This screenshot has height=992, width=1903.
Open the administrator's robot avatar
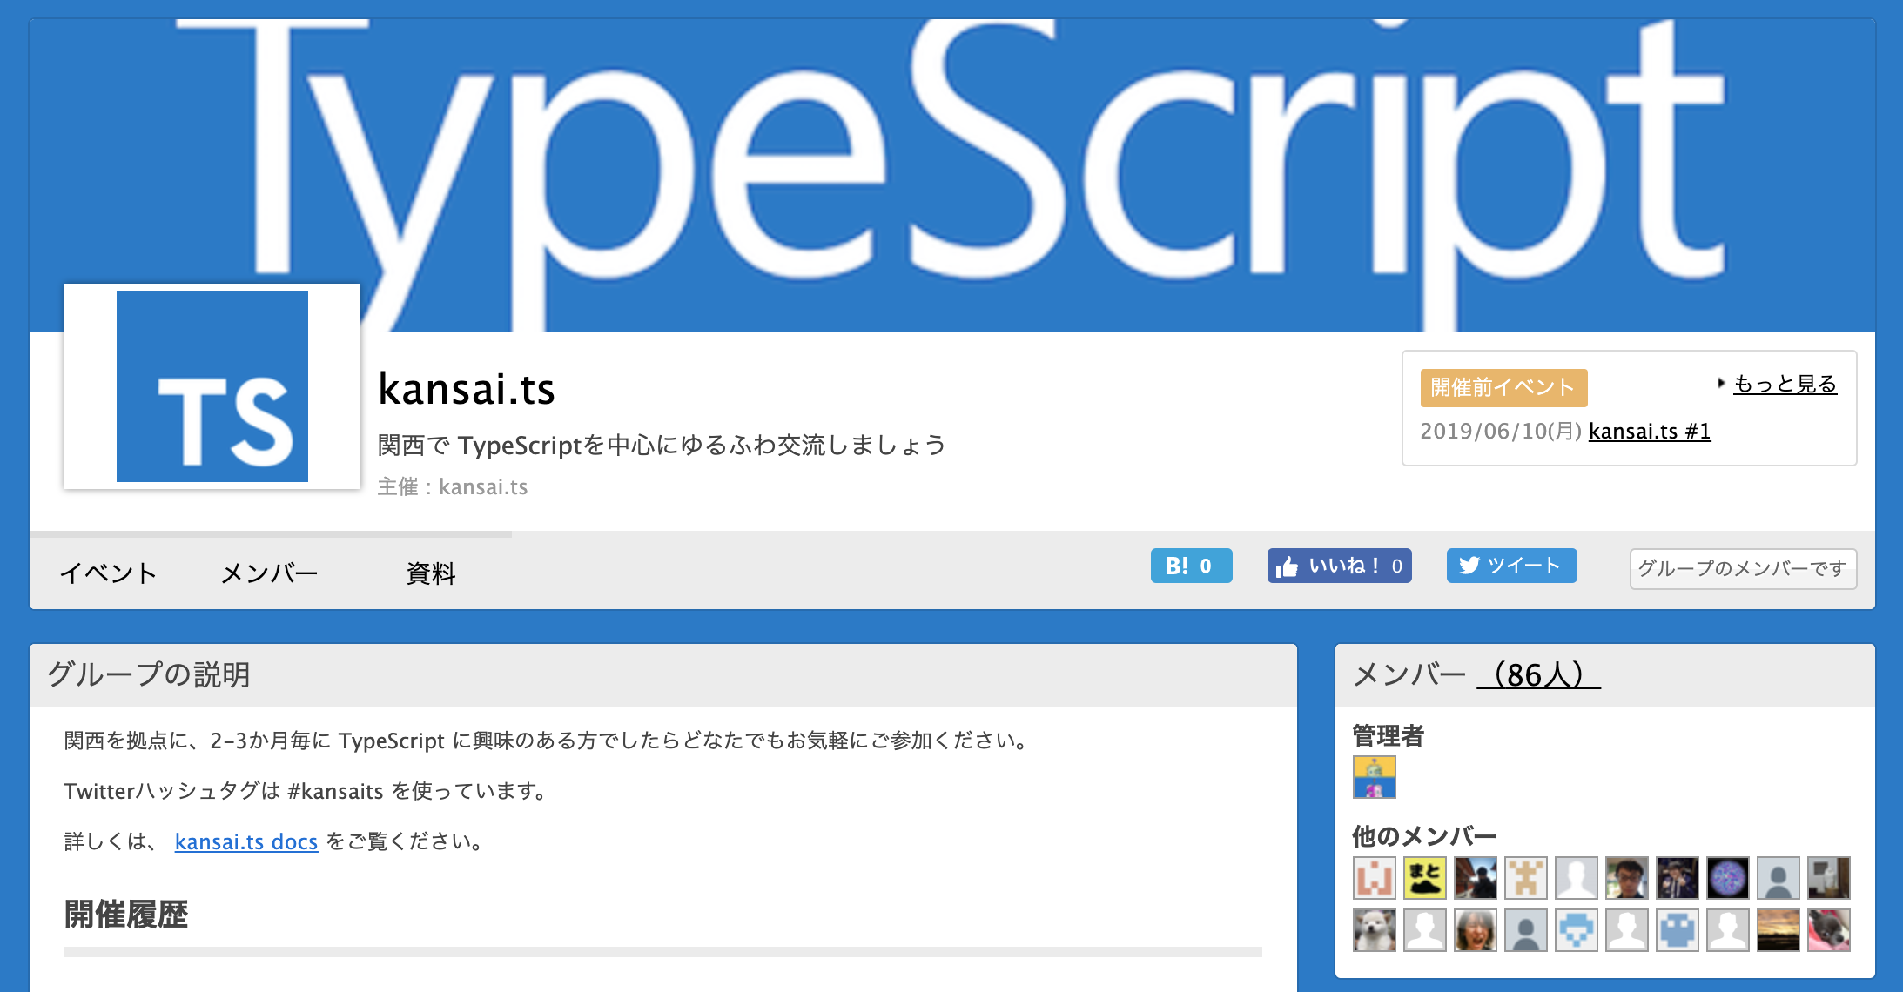[1374, 777]
